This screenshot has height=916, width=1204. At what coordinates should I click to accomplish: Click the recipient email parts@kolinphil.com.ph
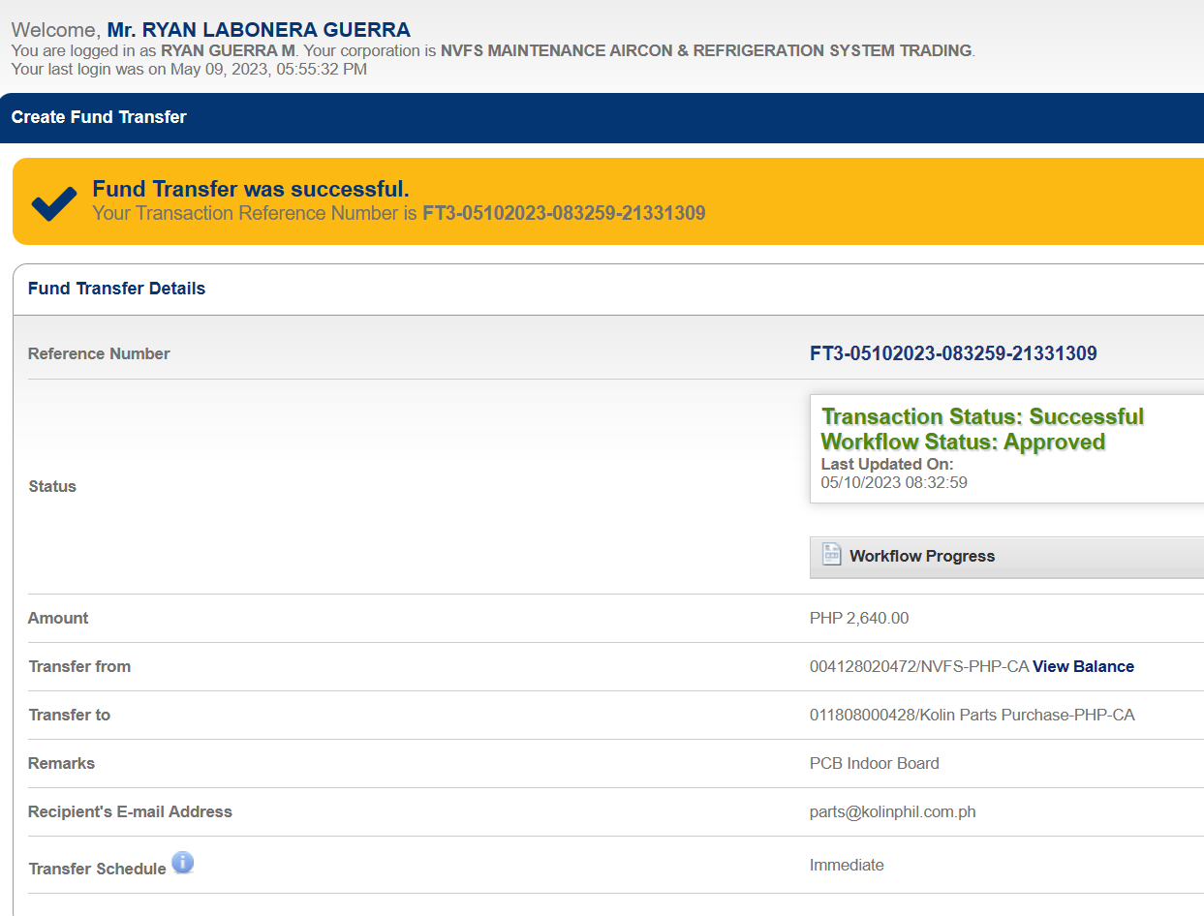point(892,811)
